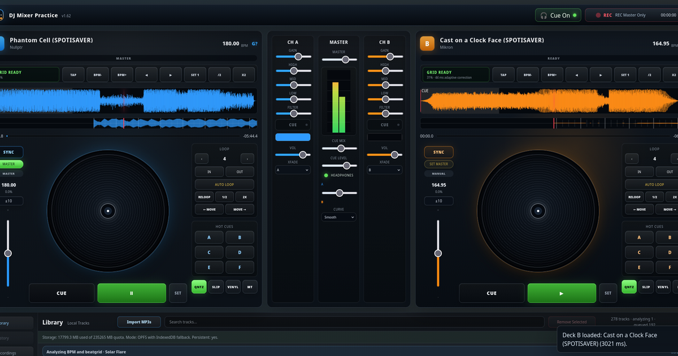678x356 pixels.
Task: Adjust Deck A vertical pitch fader
Action: tap(8, 253)
